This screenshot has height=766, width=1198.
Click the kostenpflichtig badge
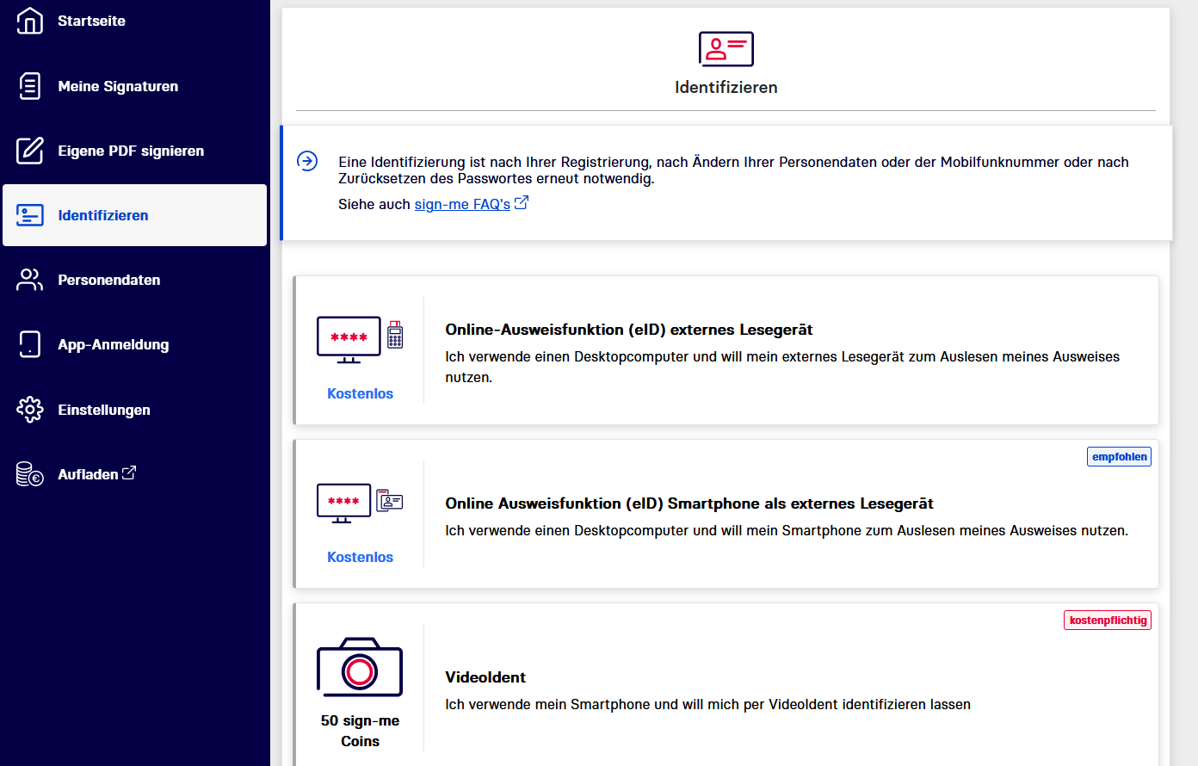pos(1108,621)
